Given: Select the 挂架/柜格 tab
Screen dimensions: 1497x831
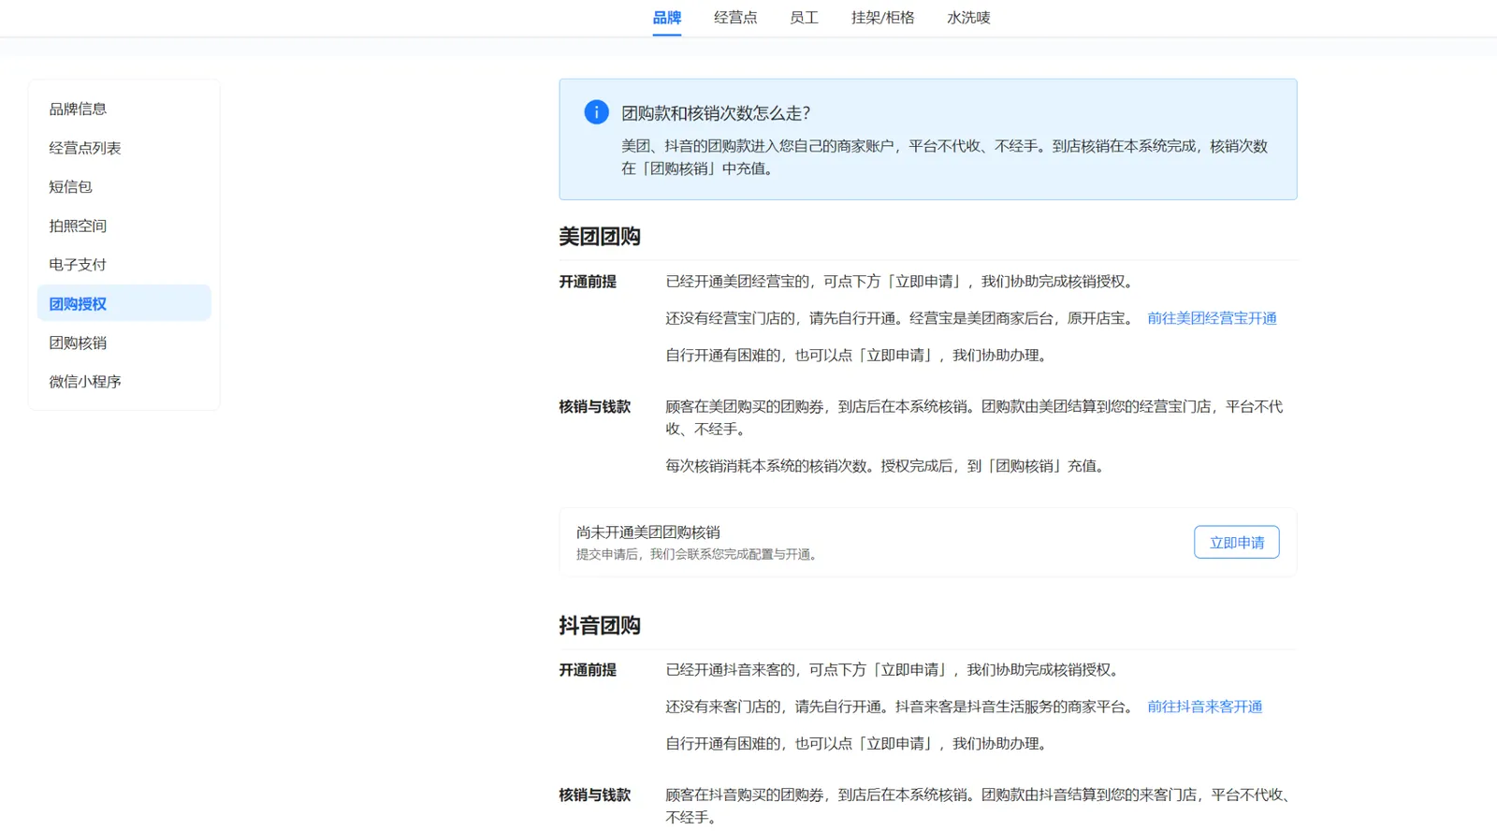Looking at the screenshot, I should click(x=882, y=18).
